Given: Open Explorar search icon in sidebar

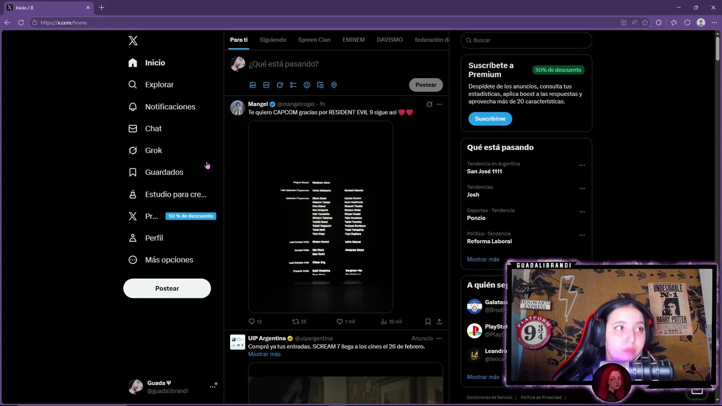Looking at the screenshot, I should tap(133, 85).
